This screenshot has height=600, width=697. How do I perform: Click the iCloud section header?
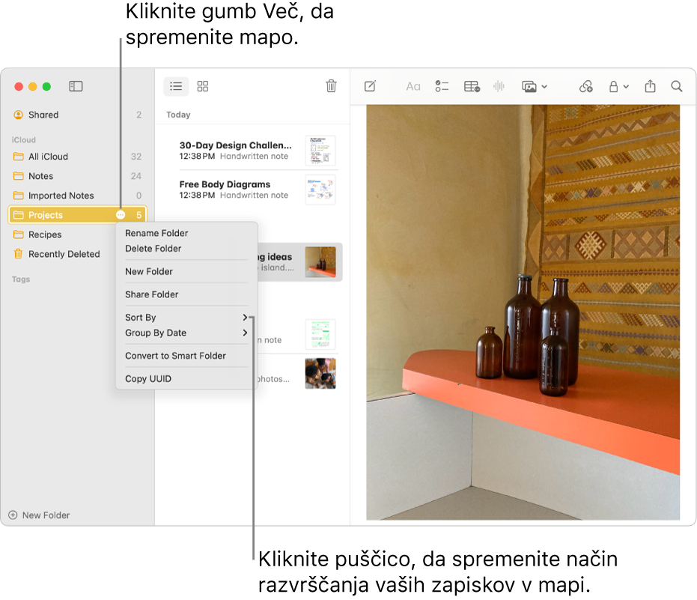click(23, 139)
